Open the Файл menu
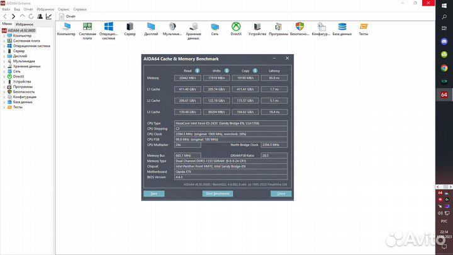 point(6,9)
